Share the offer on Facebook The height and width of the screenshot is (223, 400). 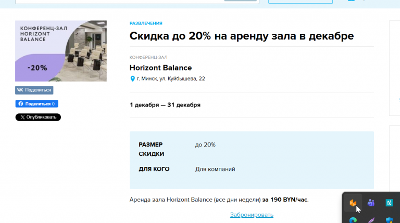37,103
